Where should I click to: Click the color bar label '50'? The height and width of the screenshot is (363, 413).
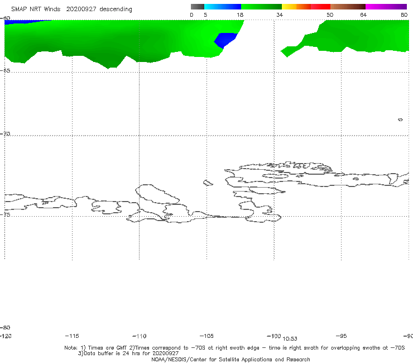330,15
